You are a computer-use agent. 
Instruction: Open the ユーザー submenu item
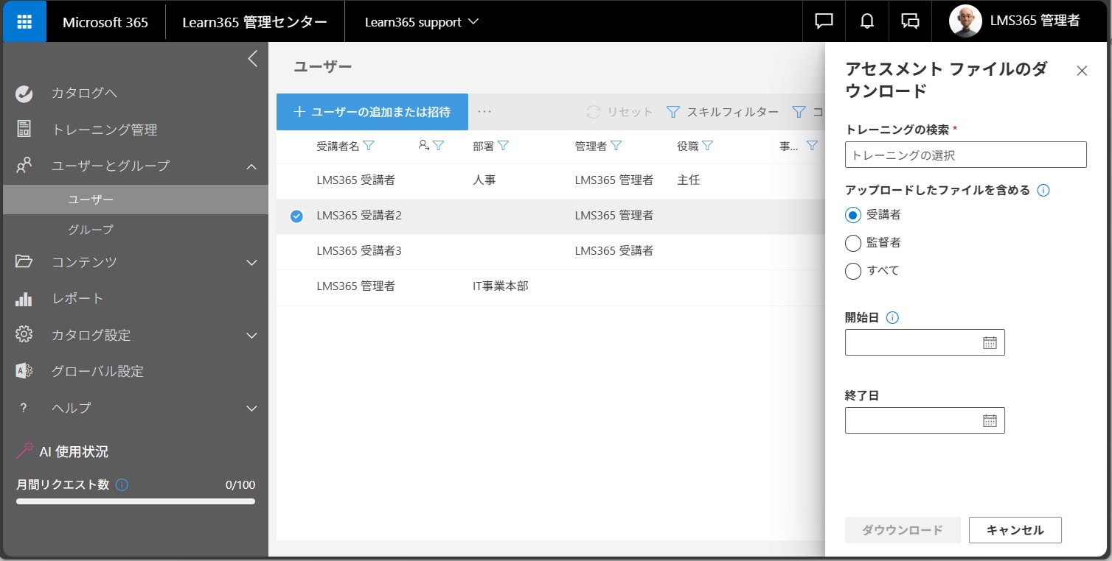136,200
